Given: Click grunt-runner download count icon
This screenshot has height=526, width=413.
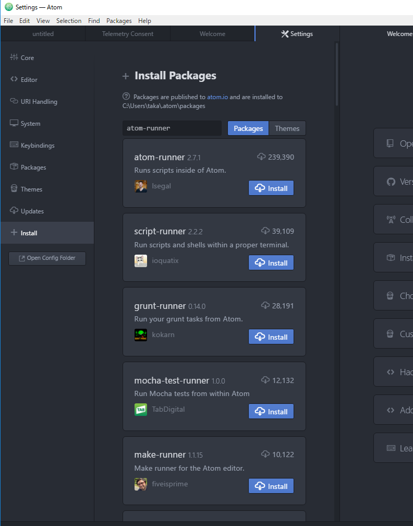Looking at the screenshot, I should pyautogui.click(x=265, y=305).
